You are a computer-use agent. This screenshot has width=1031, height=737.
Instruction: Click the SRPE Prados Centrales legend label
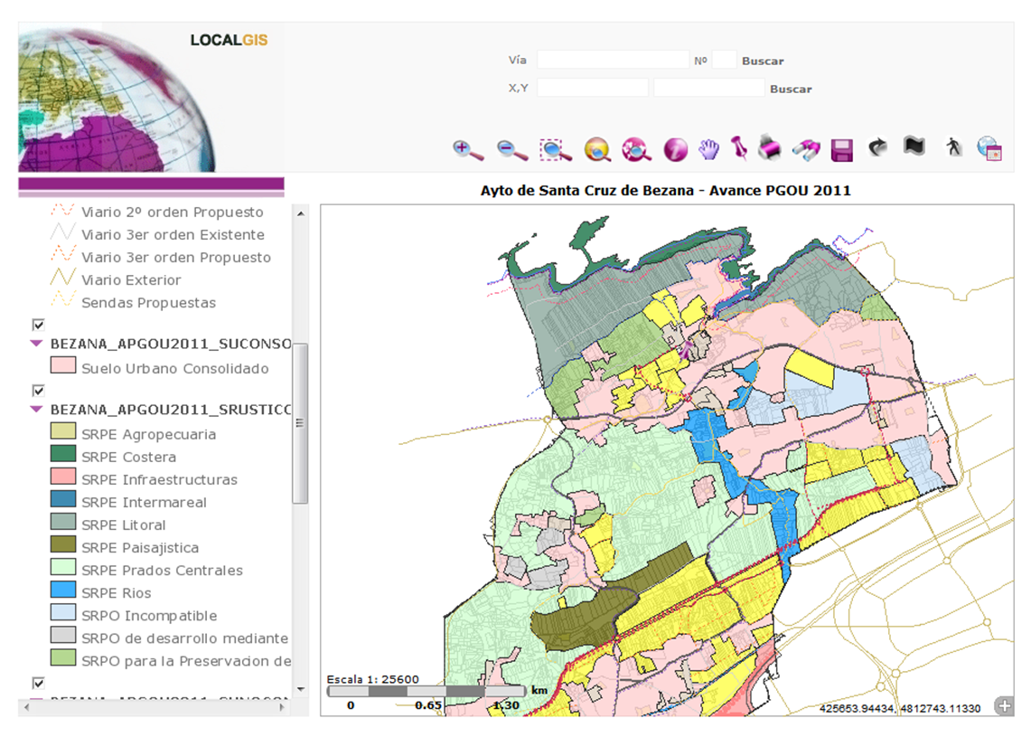pyautogui.click(x=163, y=571)
